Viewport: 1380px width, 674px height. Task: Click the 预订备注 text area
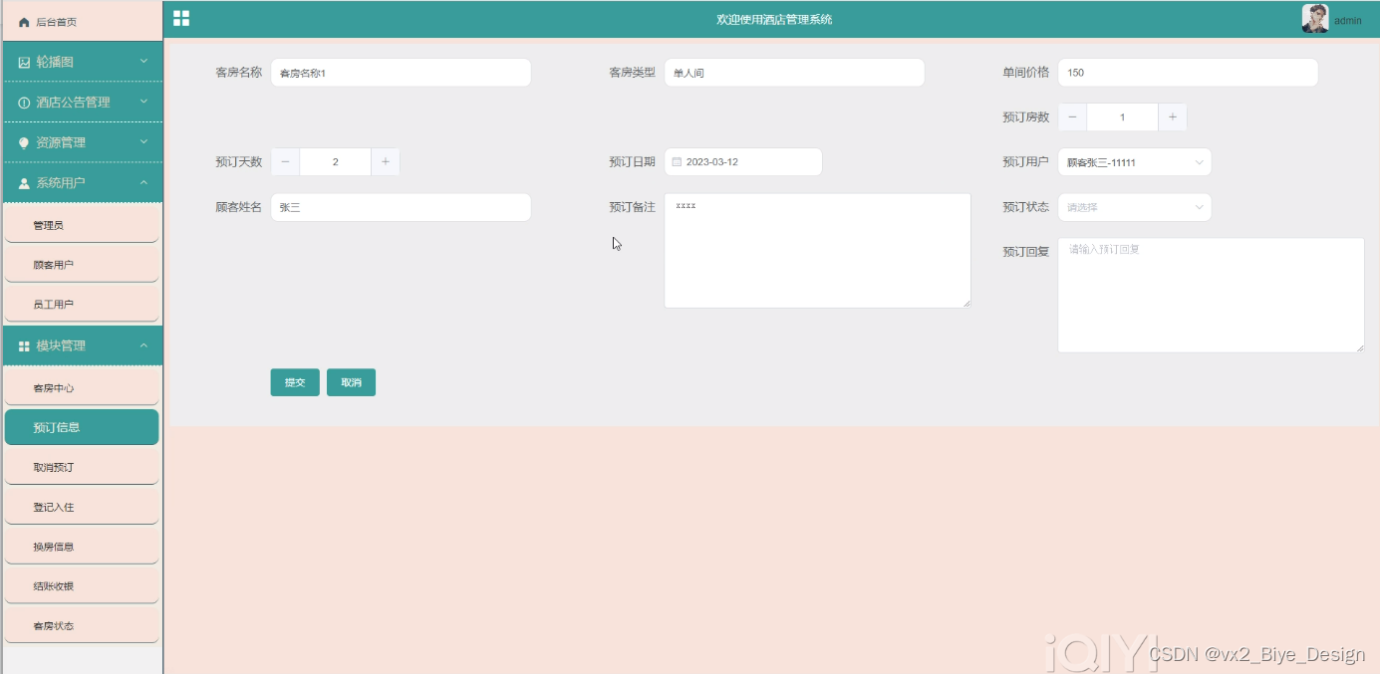[817, 251]
